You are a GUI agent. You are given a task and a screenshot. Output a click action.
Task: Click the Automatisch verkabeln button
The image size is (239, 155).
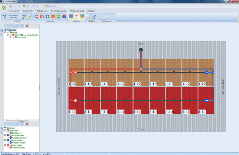pos(14,16)
